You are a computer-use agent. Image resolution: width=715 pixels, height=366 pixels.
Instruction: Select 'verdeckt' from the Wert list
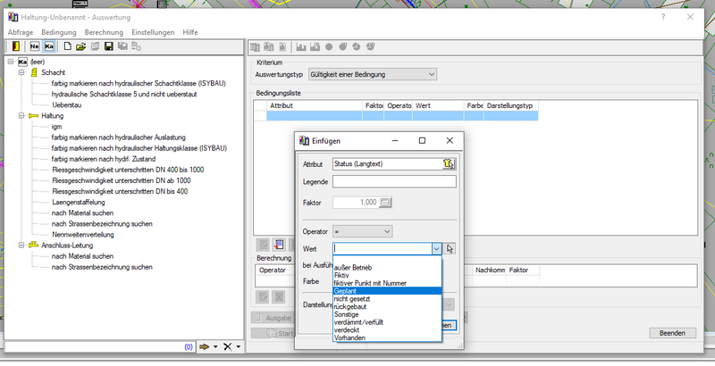[387, 329]
